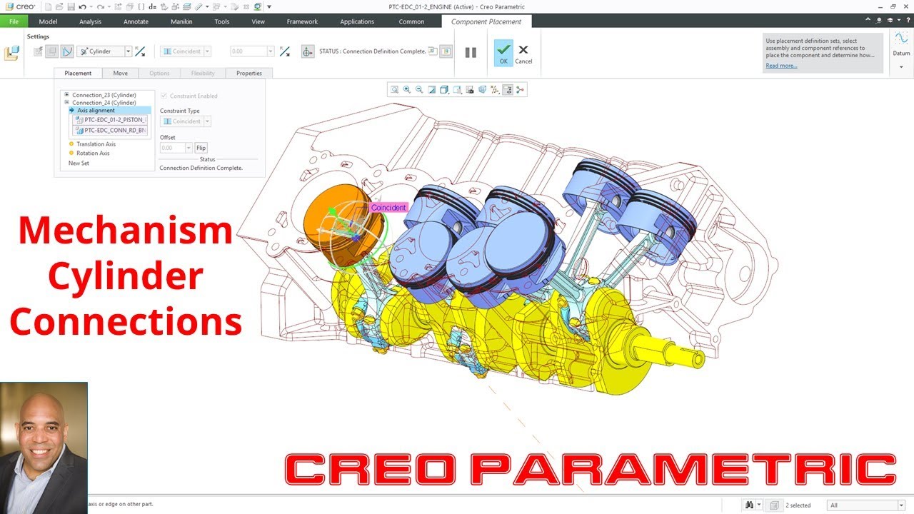Open the quick access toolbar customize arrow
914x514 pixels.
coord(268,7)
